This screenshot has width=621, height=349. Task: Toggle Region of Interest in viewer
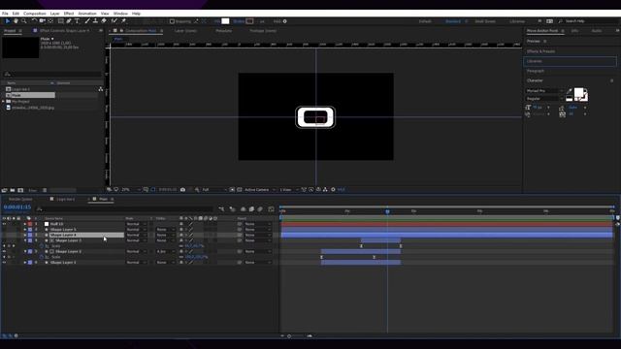(232, 190)
